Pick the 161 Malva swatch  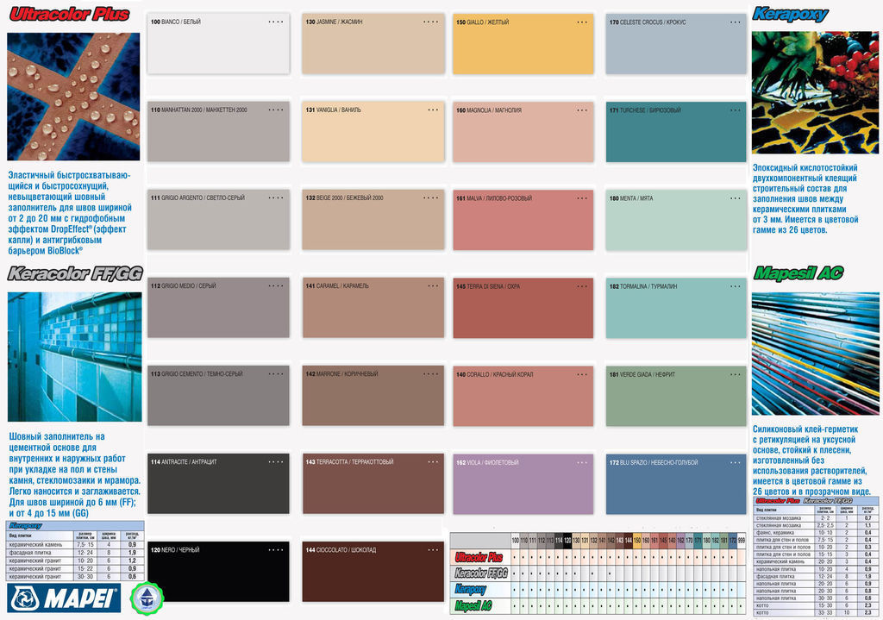point(523,220)
